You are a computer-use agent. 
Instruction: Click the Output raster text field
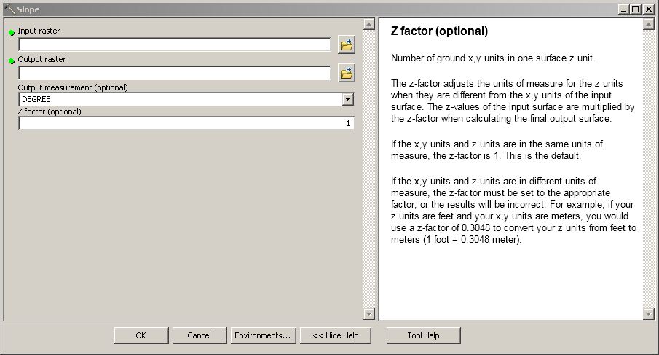click(x=175, y=73)
